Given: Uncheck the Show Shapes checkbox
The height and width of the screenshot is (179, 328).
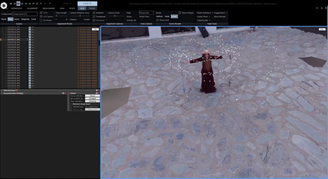Looking at the screenshot, I should pyautogui.click(x=180, y=13).
